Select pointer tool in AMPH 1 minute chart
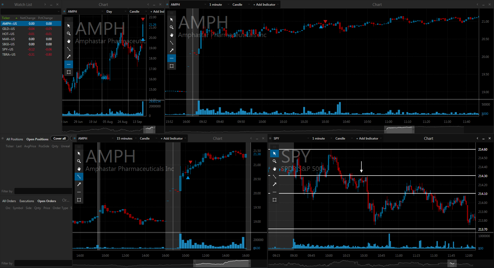 [x=172, y=20]
